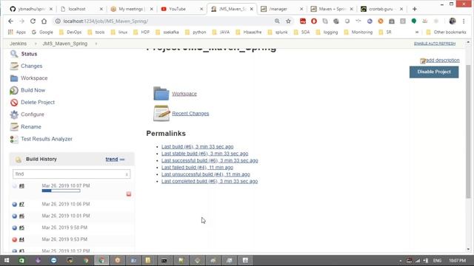Click the red status ball of build #4
This screenshot has height=266, width=474.
coord(14,239)
